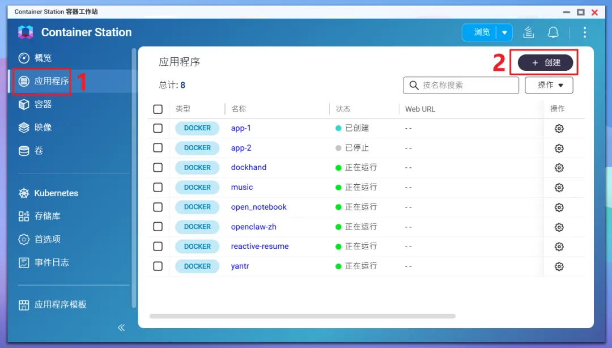
Task: Collapse the sidebar with double-chevron icon
Action: pos(121,328)
